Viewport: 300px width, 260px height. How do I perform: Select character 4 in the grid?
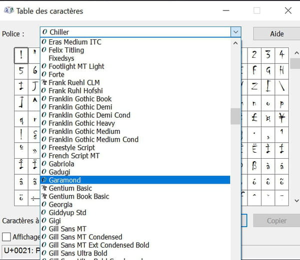pos(281,55)
